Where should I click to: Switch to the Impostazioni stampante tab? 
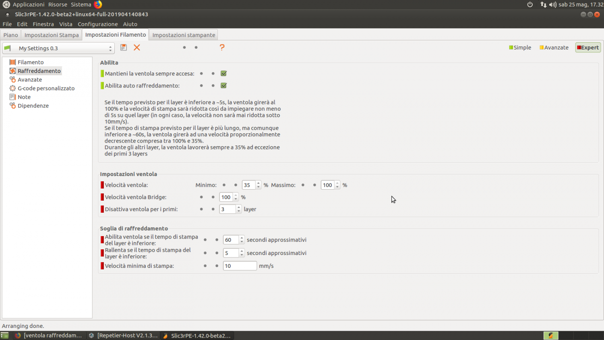coord(184,35)
